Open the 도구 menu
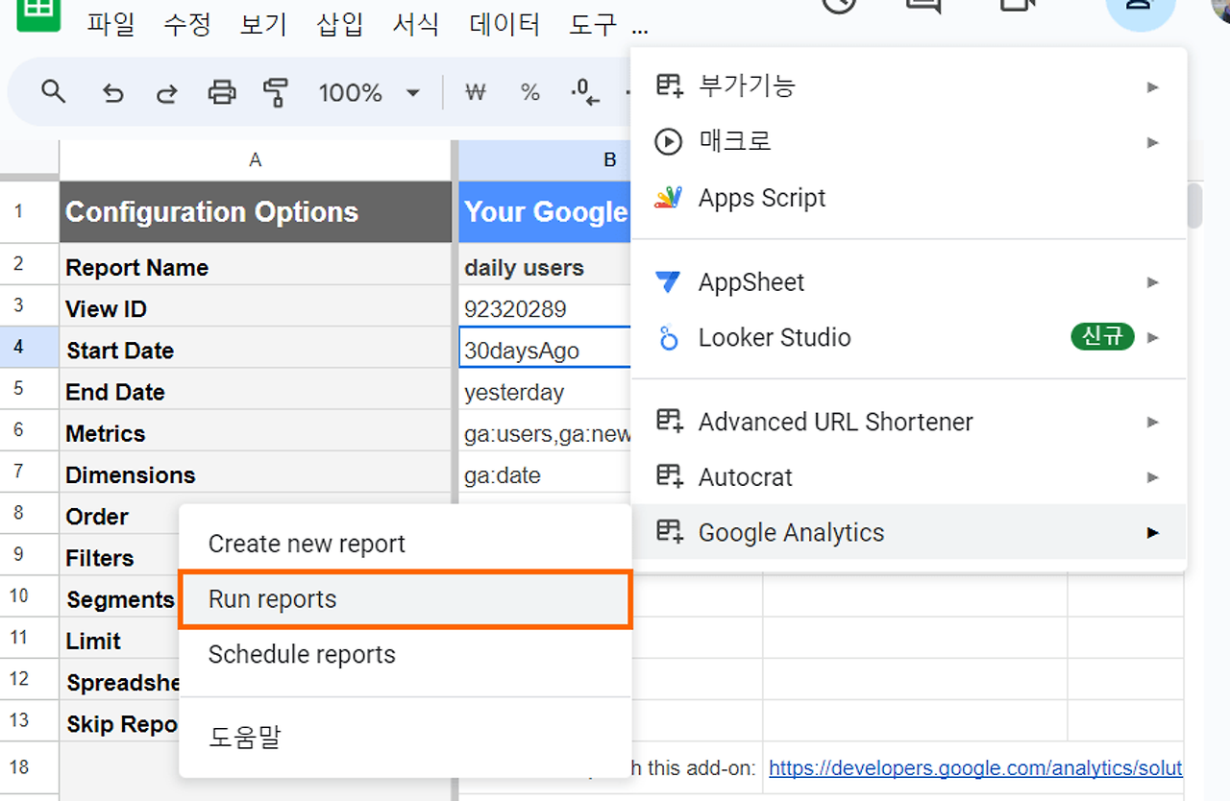Screen dimensions: 1230x801 pos(594,24)
